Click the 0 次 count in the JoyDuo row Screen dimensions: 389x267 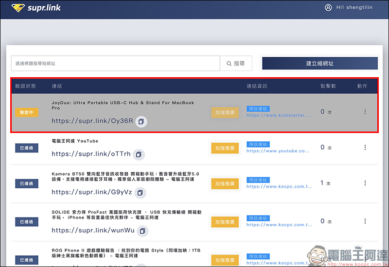click(x=326, y=112)
